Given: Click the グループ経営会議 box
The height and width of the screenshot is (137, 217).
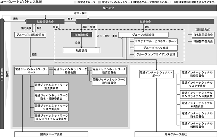Looking at the screenshot, I should click(x=143, y=35).
